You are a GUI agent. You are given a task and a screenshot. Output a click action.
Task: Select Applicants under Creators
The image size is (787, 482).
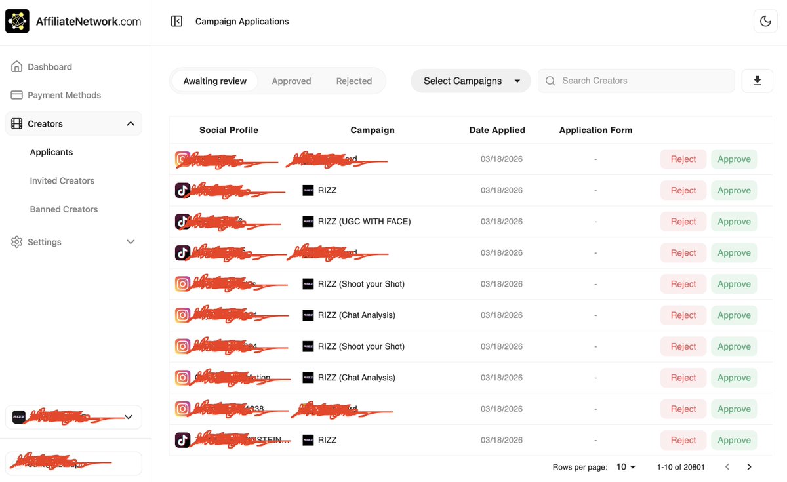point(51,152)
